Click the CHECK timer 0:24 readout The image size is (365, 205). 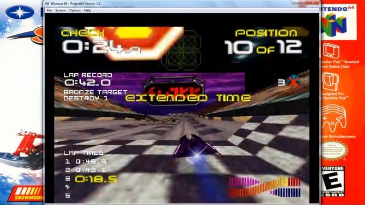coord(102,47)
